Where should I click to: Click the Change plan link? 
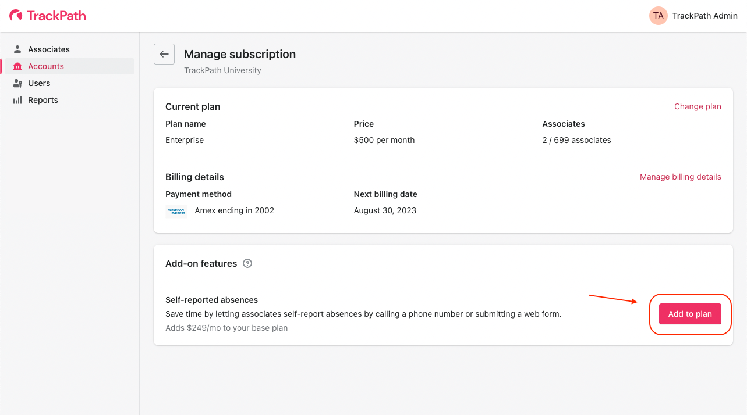coord(698,106)
